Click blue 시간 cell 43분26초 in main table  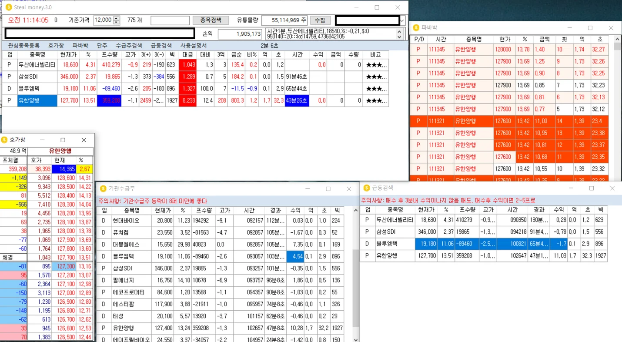coord(297,101)
